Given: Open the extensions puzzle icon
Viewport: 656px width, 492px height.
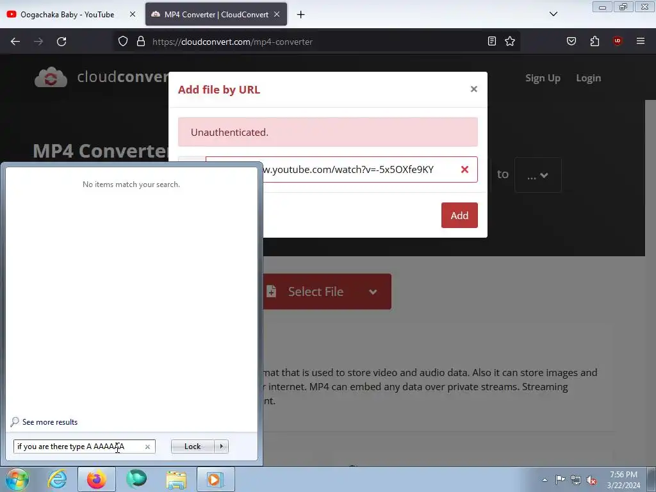Looking at the screenshot, I should [594, 41].
